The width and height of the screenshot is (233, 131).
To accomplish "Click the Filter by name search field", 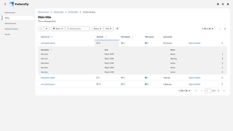I will [77, 29].
